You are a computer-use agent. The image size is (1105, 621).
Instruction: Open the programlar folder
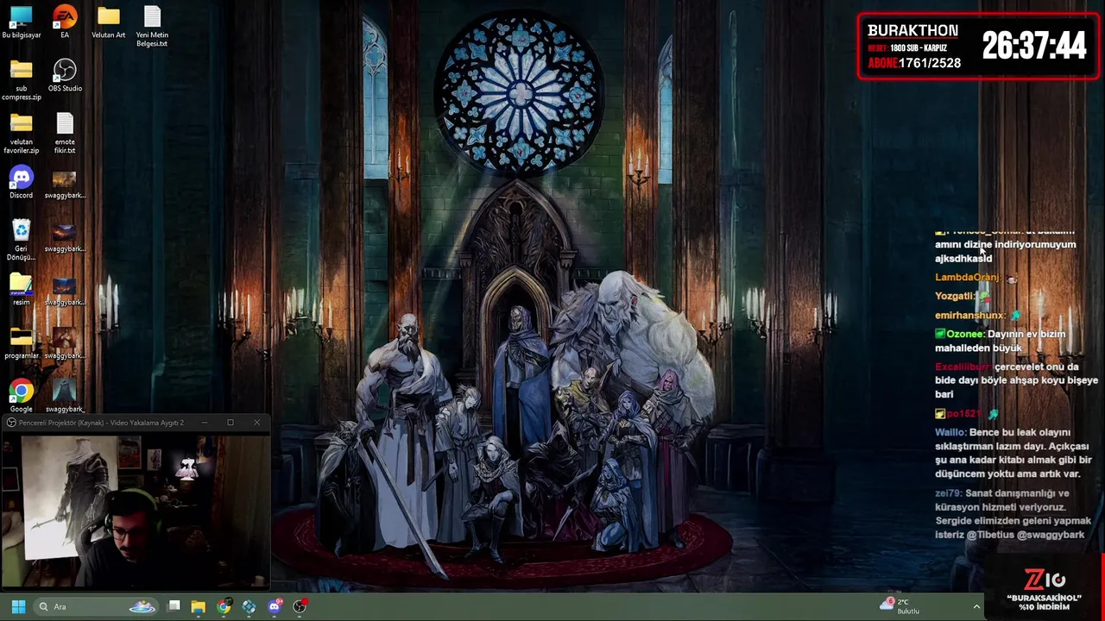(21, 343)
